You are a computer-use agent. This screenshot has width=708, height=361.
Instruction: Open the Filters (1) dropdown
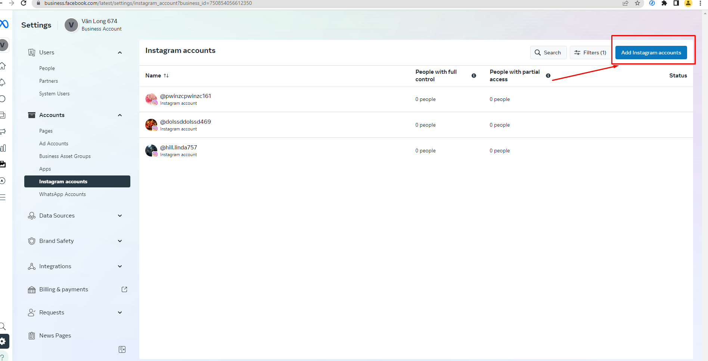(x=590, y=53)
